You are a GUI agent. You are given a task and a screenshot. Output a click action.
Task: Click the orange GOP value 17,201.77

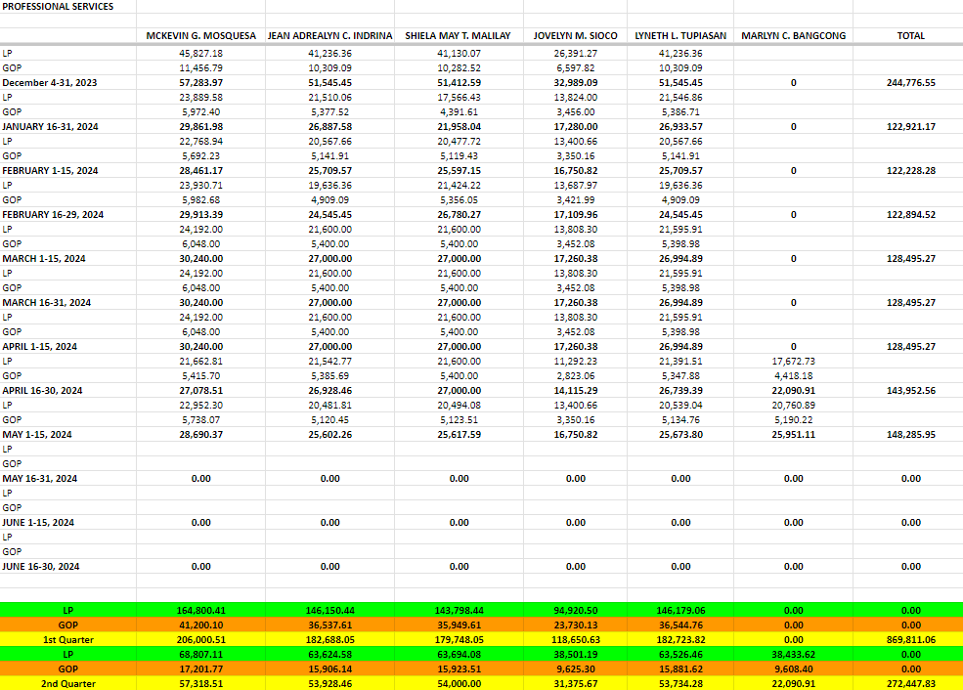pyautogui.click(x=200, y=669)
